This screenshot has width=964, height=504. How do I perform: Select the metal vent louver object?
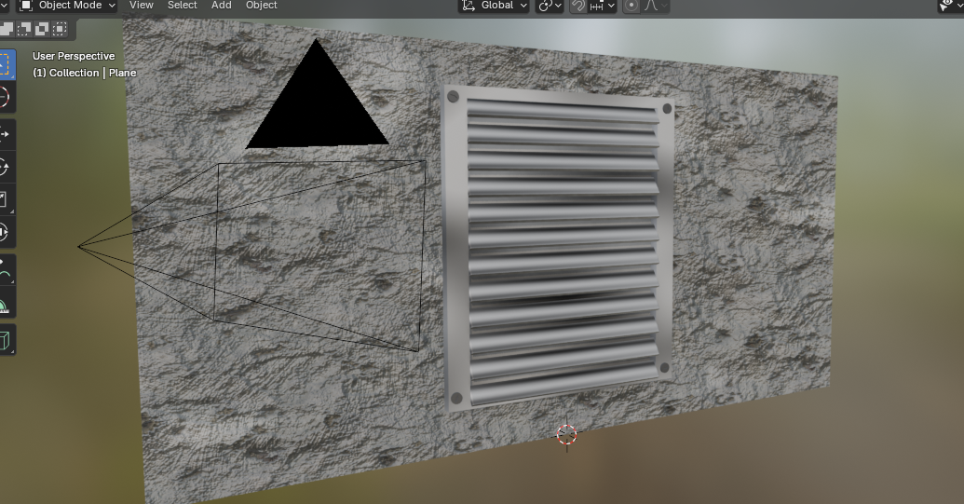click(558, 249)
